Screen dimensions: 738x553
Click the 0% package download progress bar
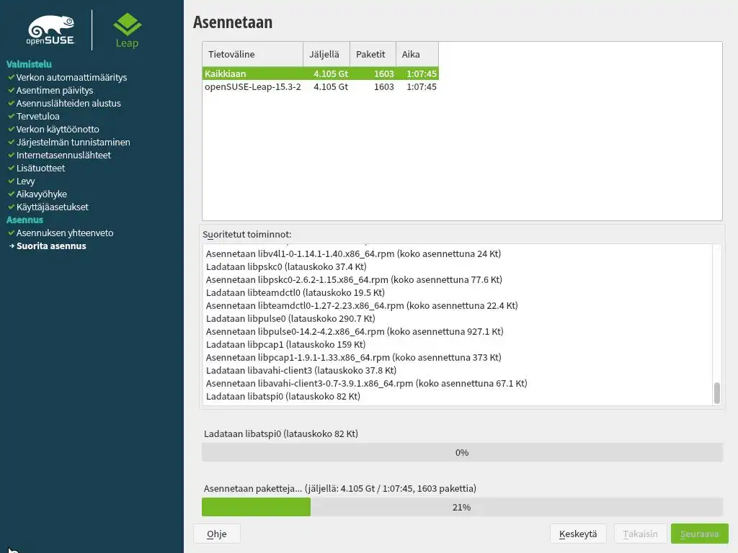[x=462, y=452]
